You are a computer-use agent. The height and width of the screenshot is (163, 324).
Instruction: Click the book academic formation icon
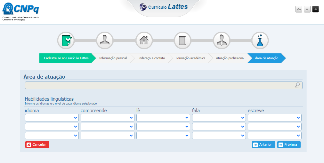[x=182, y=41]
